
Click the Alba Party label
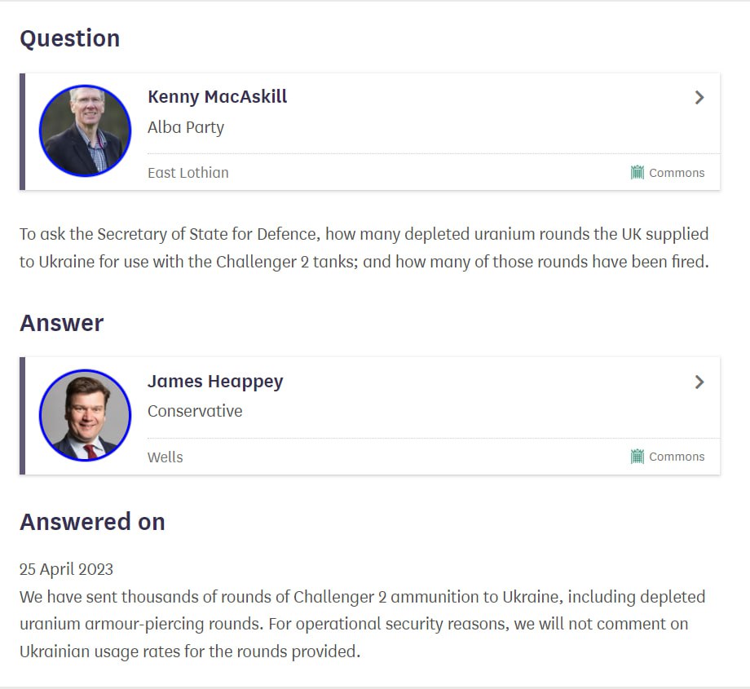pyautogui.click(x=186, y=127)
